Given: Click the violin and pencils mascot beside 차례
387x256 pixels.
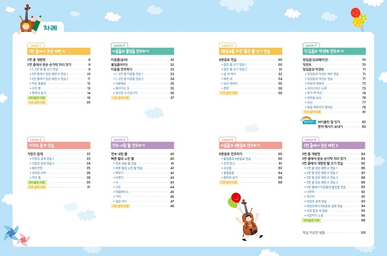Looking at the screenshot, I should 28,19.
